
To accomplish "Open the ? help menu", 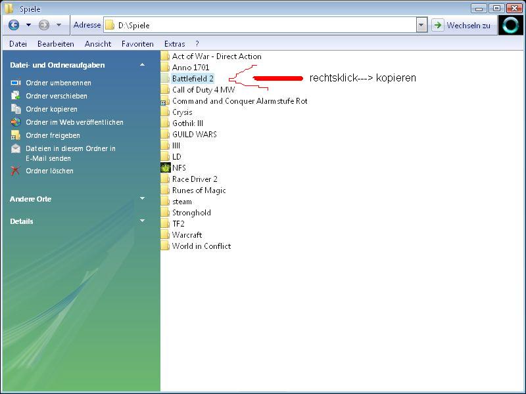I will [197, 44].
